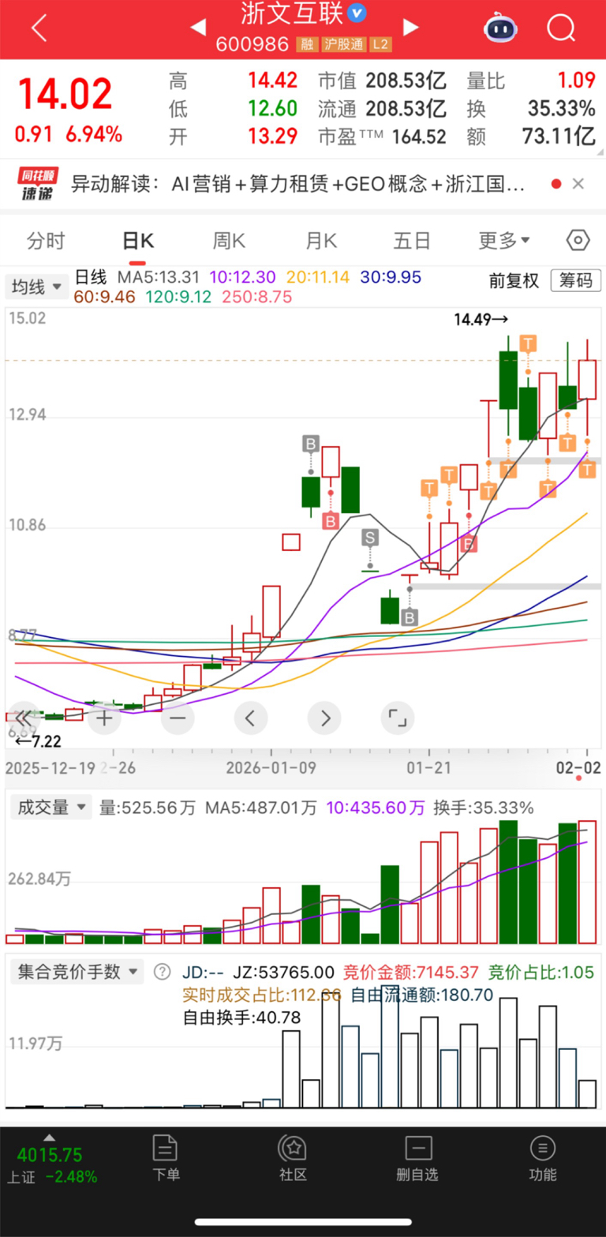606x1237 pixels.
Task: Tap the 上证 4015.75 index ticker
Action: tap(50, 1164)
